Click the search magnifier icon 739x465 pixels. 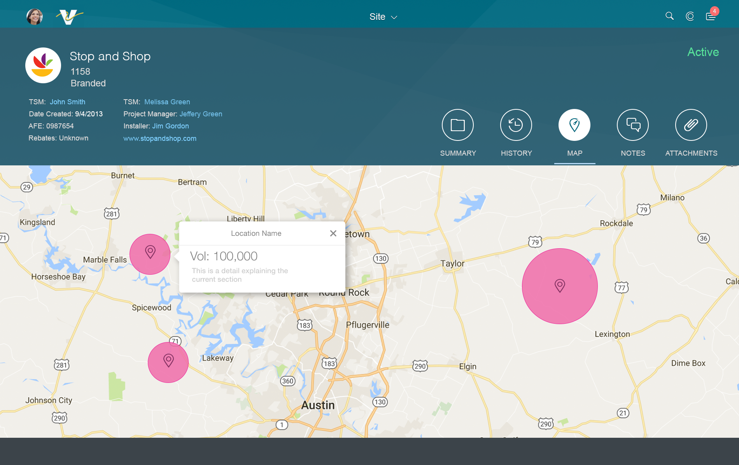tap(669, 16)
